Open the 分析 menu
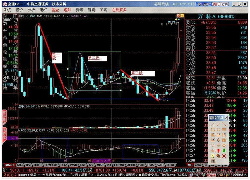Viewport: 250px width, 180px height. coord(31,10)
